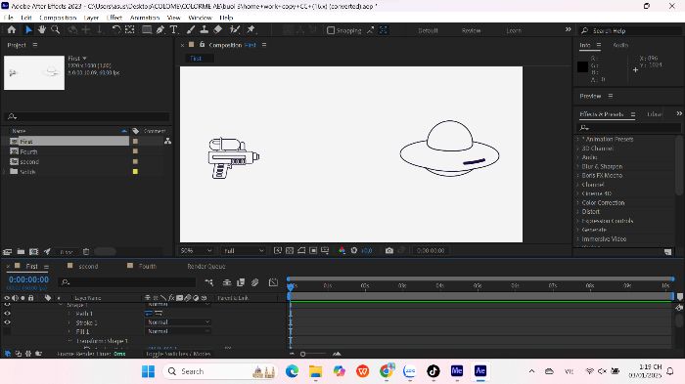Screen dimensions: 685x384
Task: Switch to the Default workspace
Action: pos(428,30)
